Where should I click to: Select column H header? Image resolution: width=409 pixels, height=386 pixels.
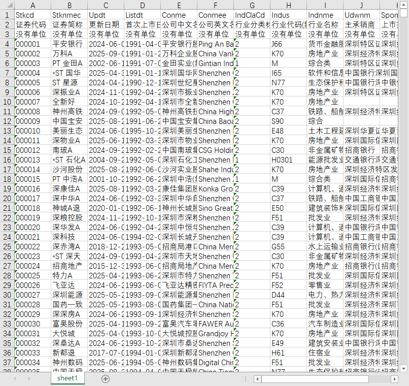coord(289,5)
